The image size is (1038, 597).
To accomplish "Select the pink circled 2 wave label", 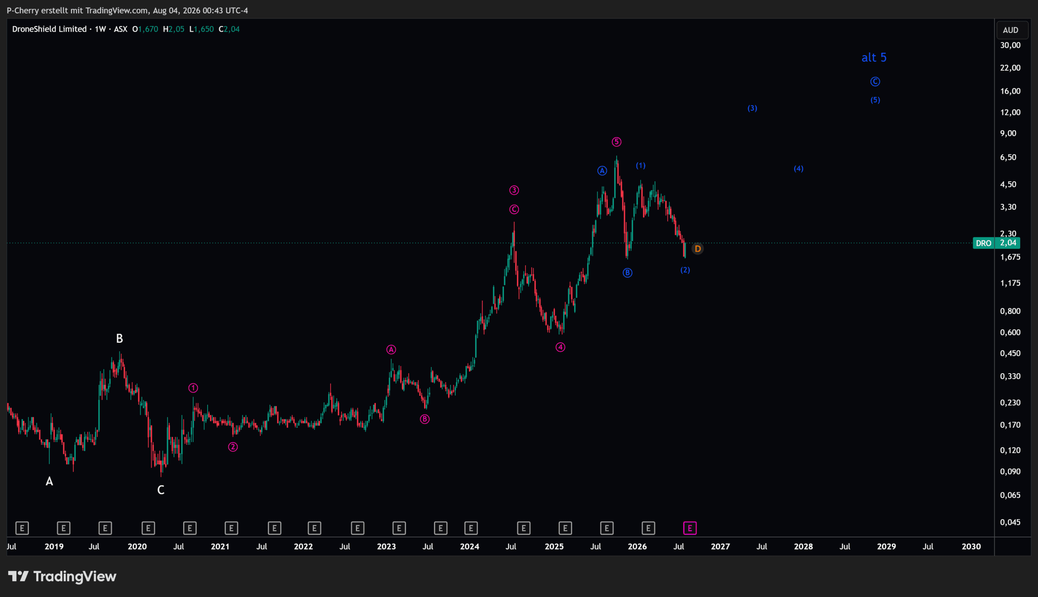I will coord(233,447).
